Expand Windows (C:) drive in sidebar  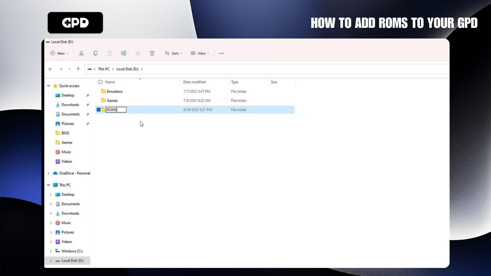[51, 251]
